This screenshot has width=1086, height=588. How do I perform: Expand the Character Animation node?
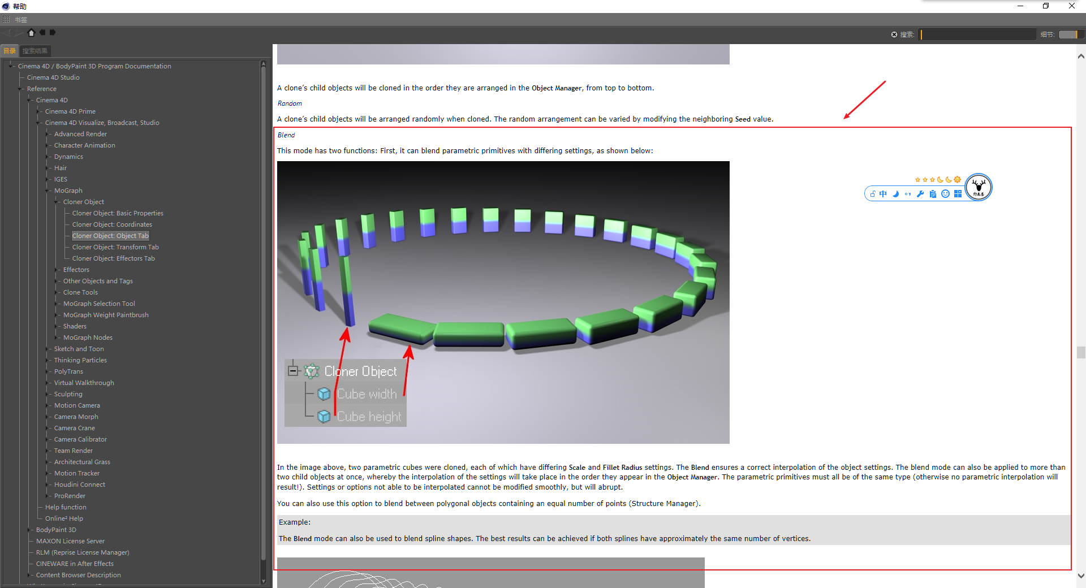coord(48,145)
